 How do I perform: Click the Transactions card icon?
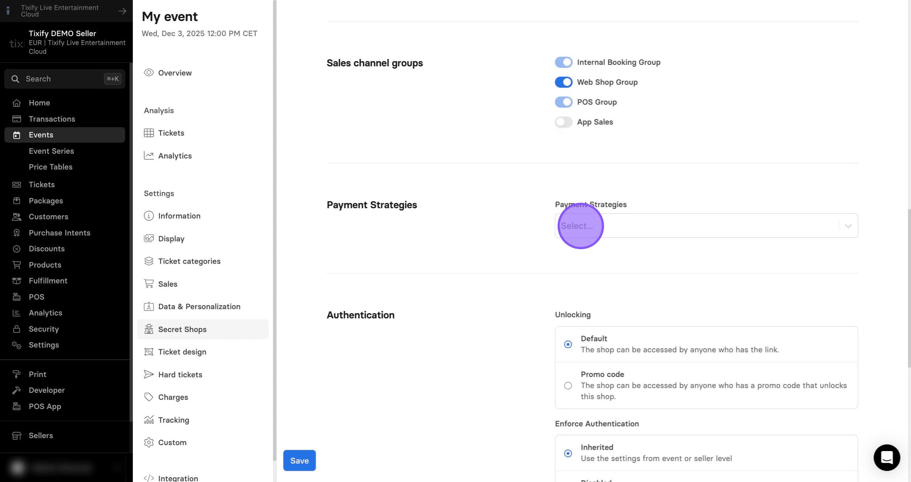(17, 119)
